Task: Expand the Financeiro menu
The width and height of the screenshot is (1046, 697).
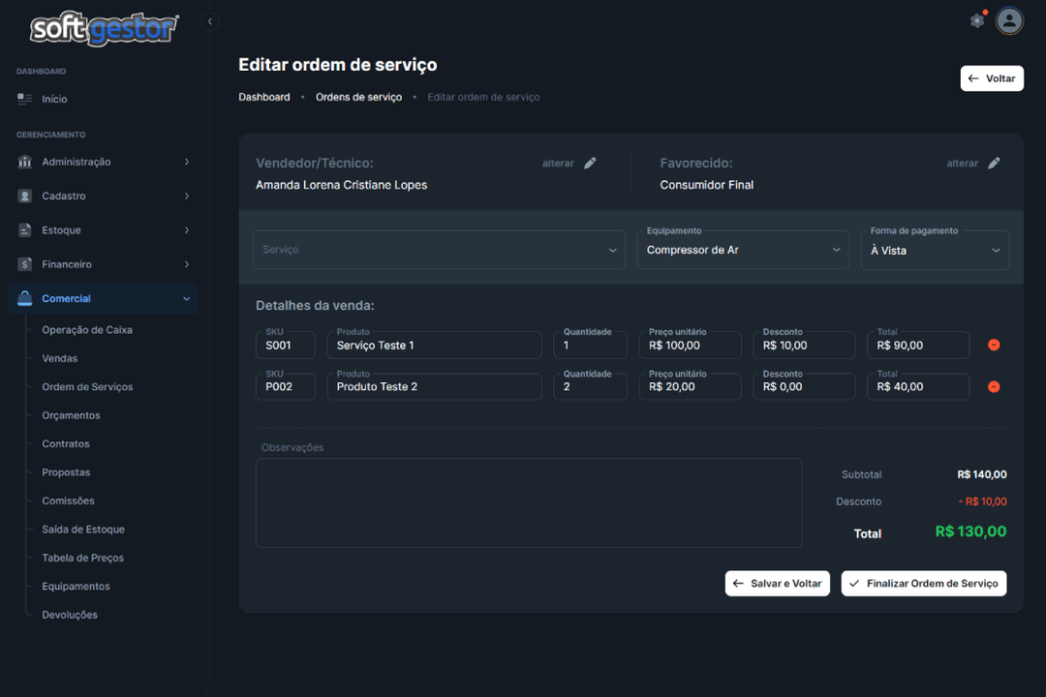Action: pyautogui.click(x=103, y=264)
